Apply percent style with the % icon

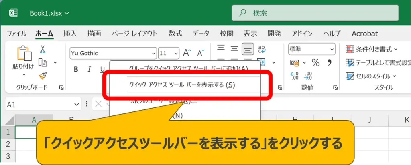pyautogui.click(x=316, y=62)
